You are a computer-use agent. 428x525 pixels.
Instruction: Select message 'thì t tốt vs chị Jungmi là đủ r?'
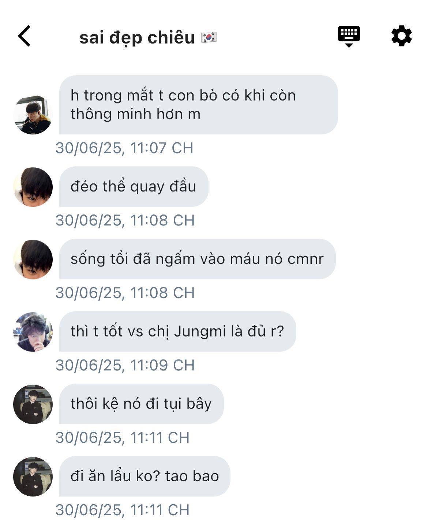point(177,331)
